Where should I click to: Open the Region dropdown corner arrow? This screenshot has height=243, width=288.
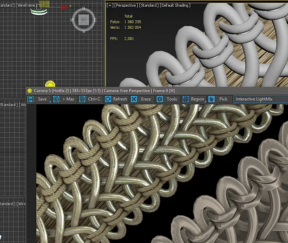click(205, 101)
